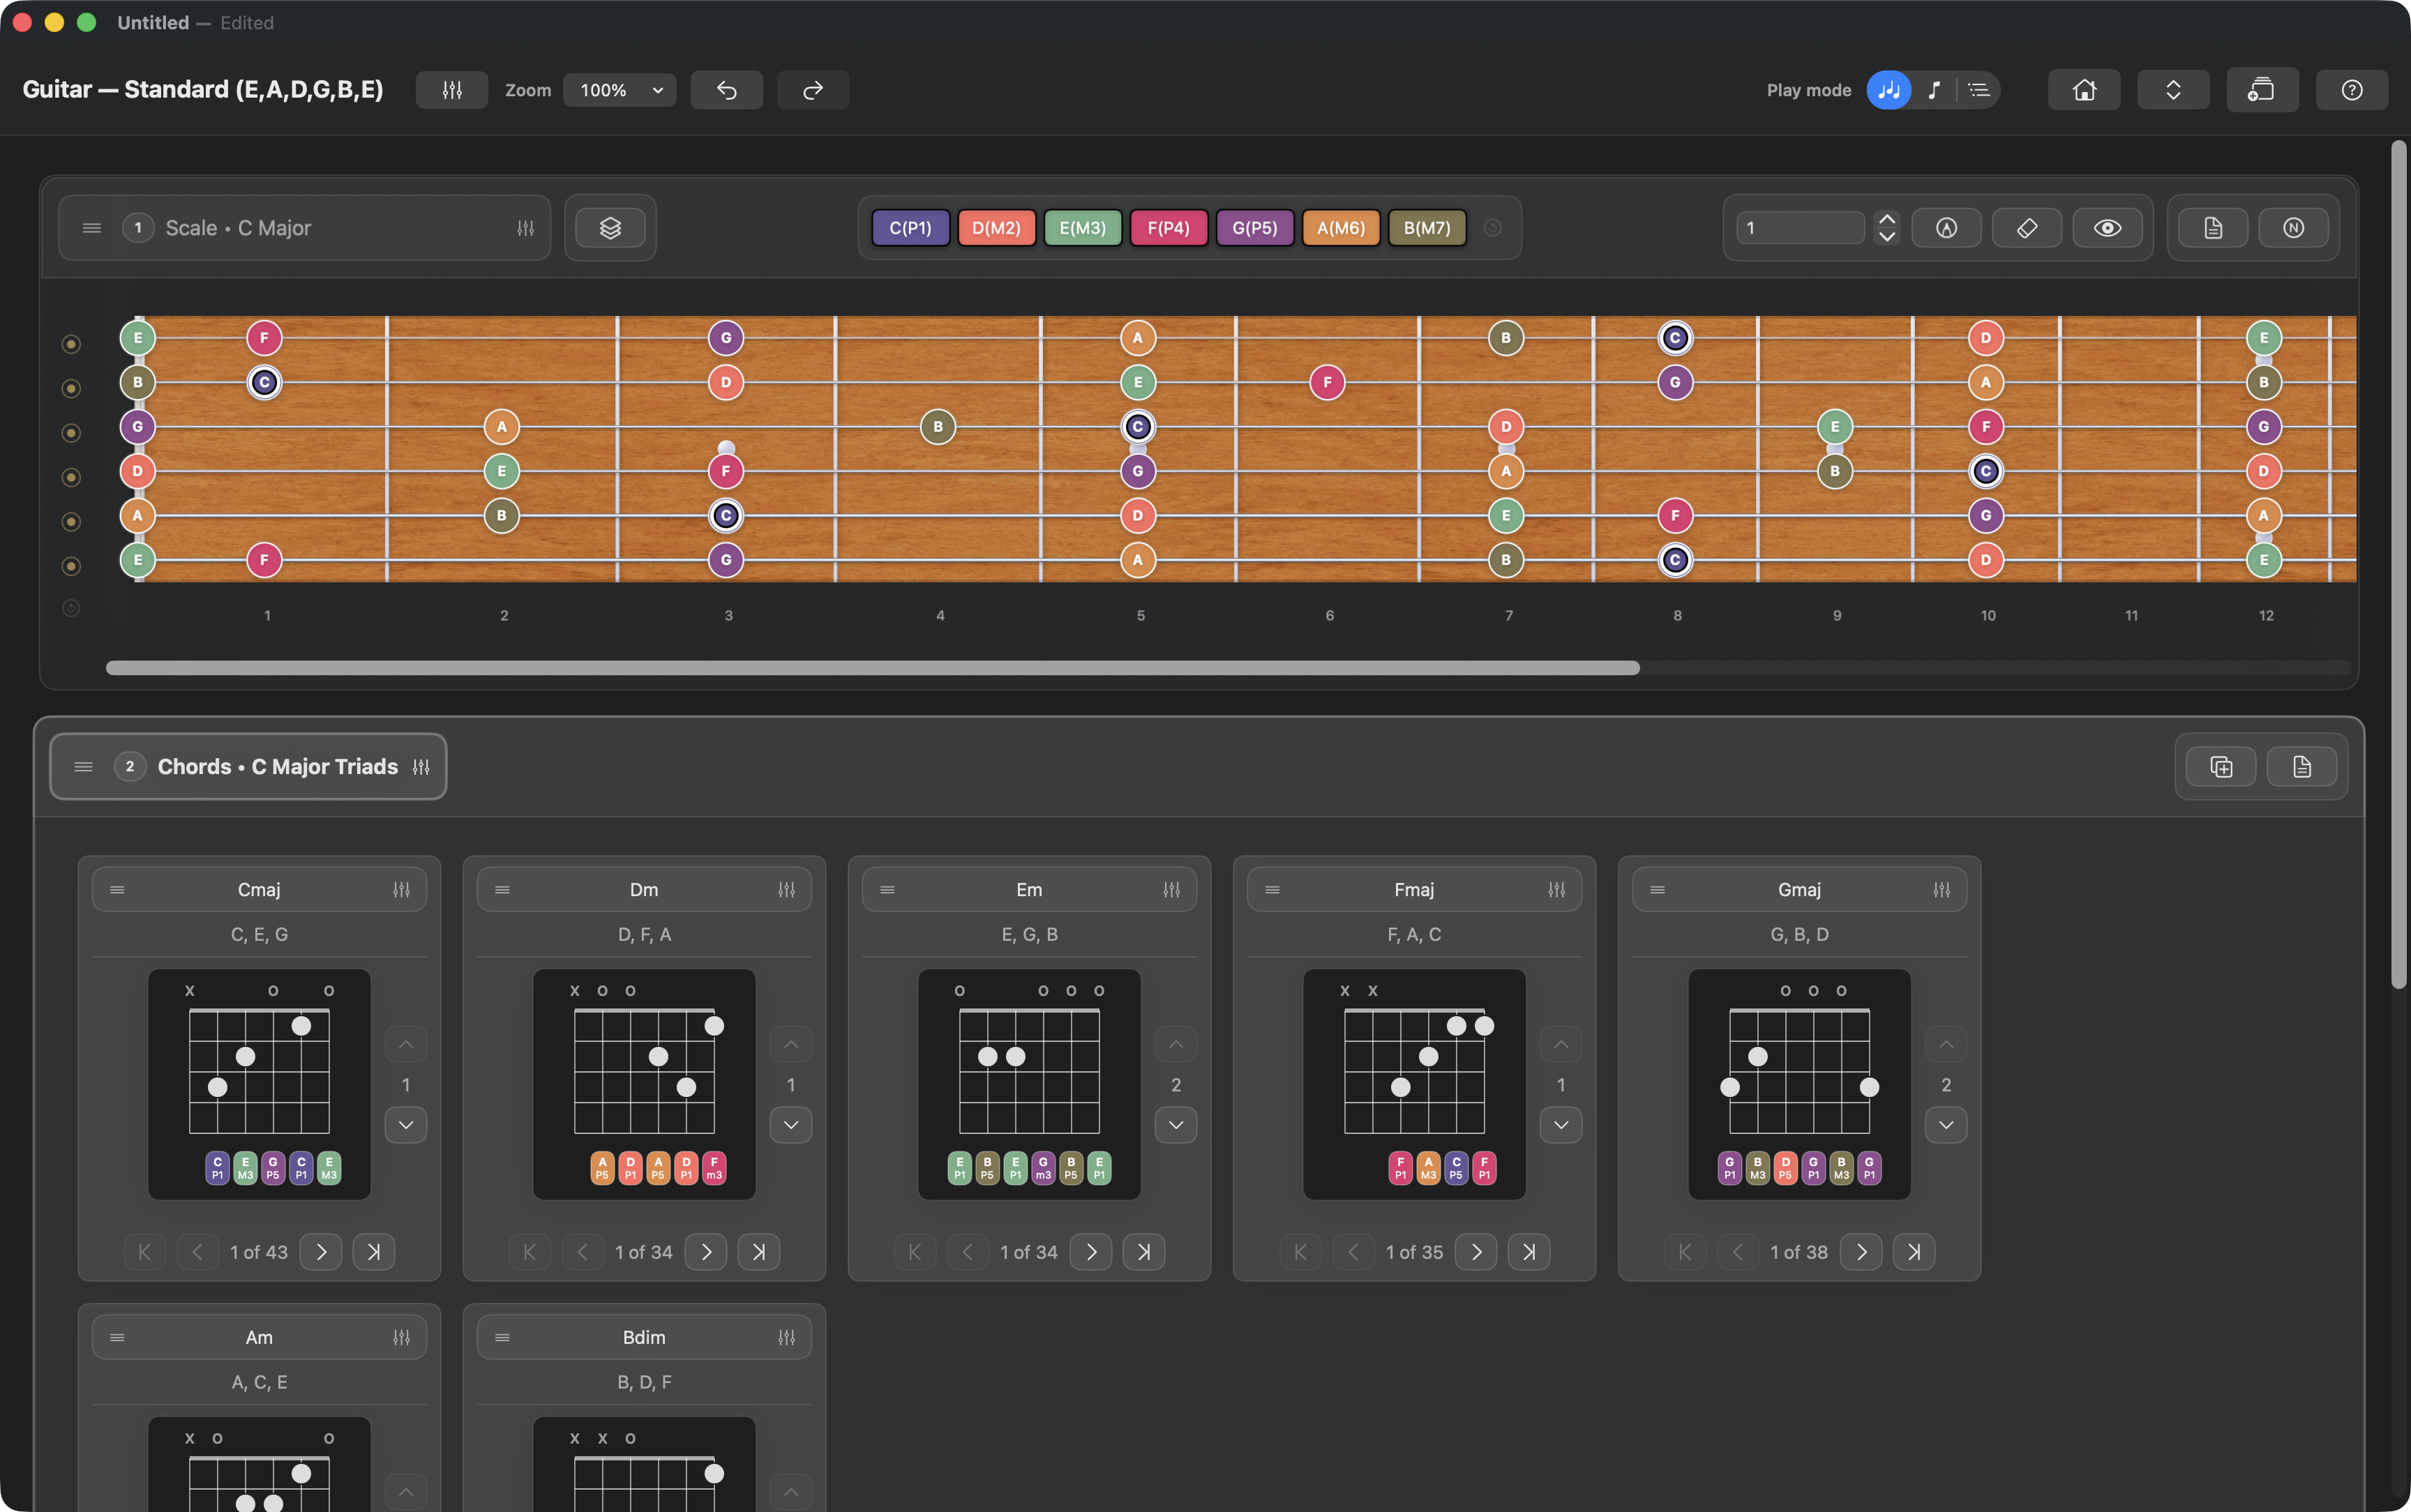The width and height of the screenshot is (2411, 1512).
Task: Go to next Em voicing
Action: [1091, 1252]
